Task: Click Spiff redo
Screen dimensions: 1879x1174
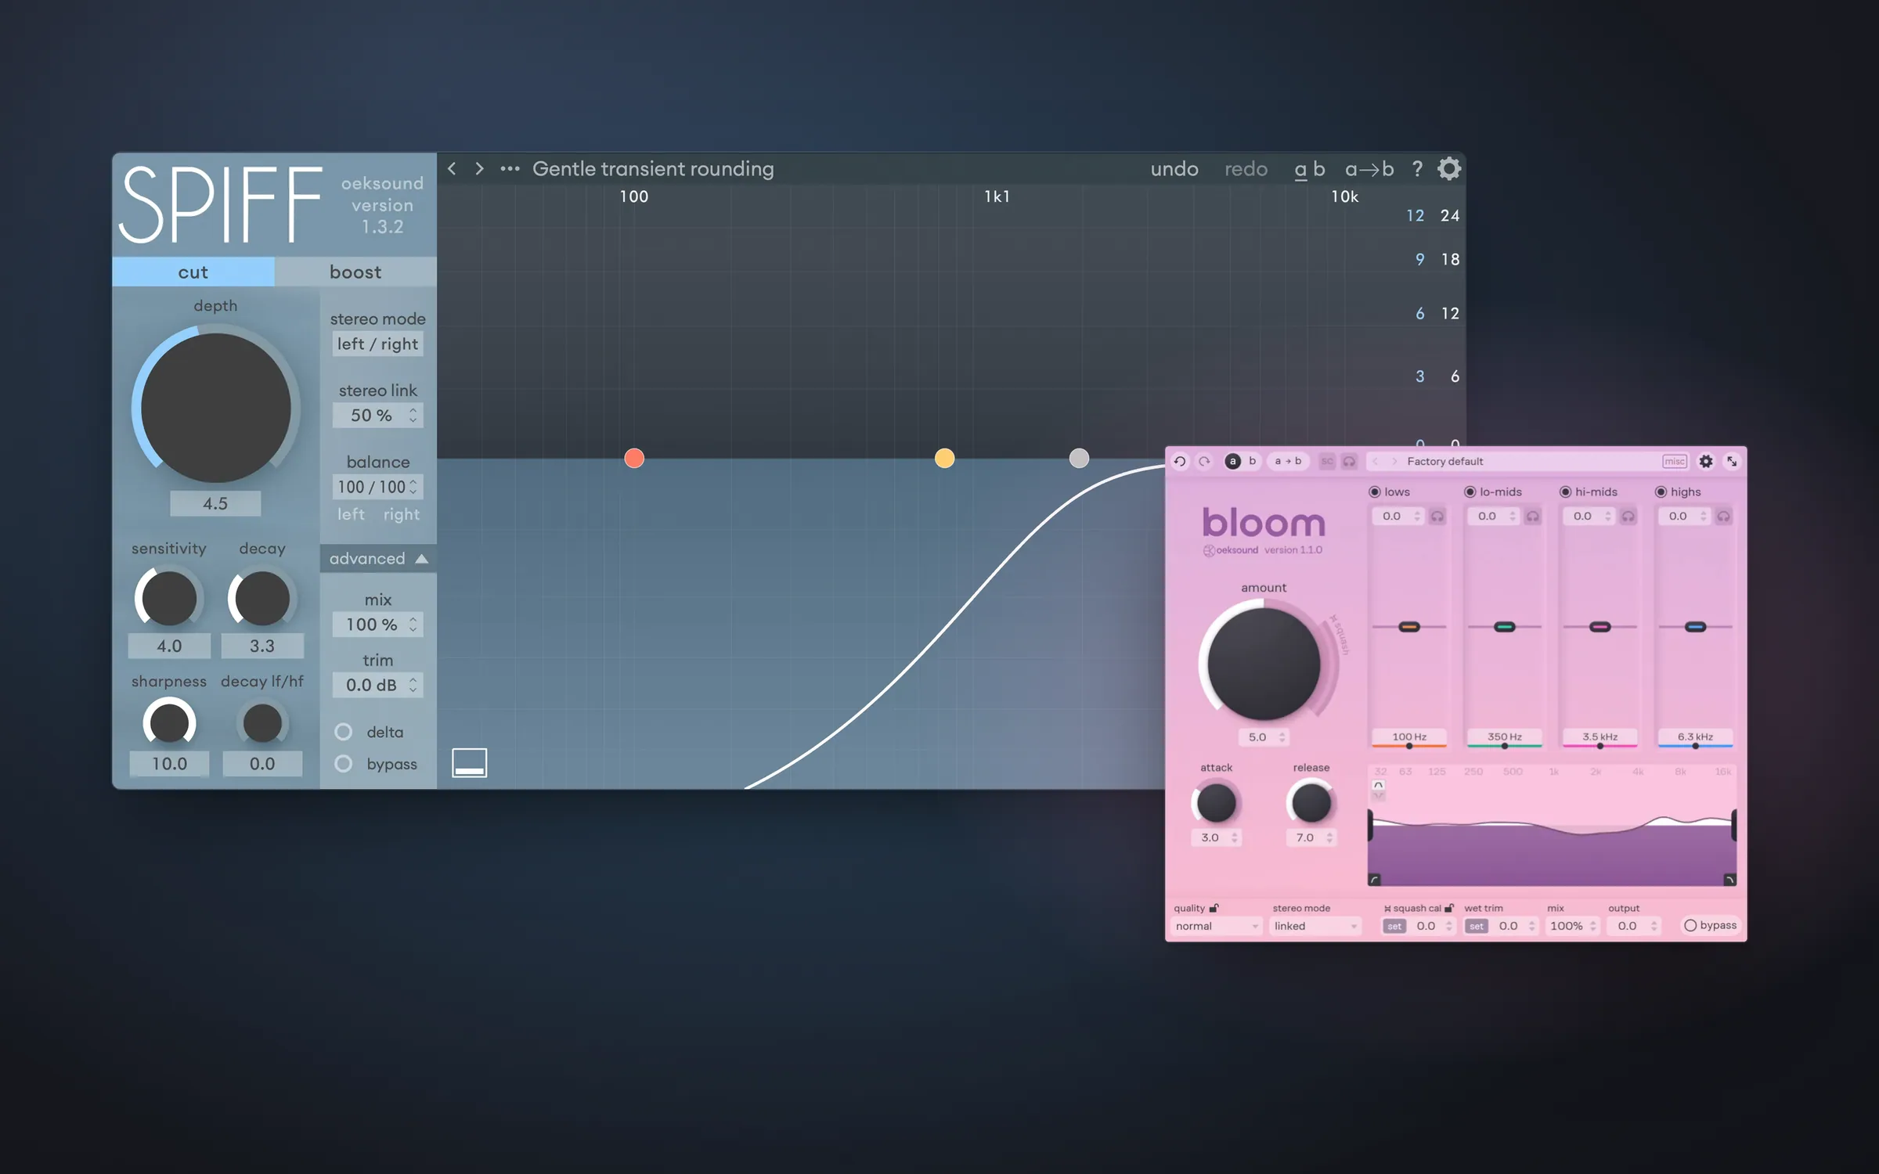Action: click(x=1246, y=168)
